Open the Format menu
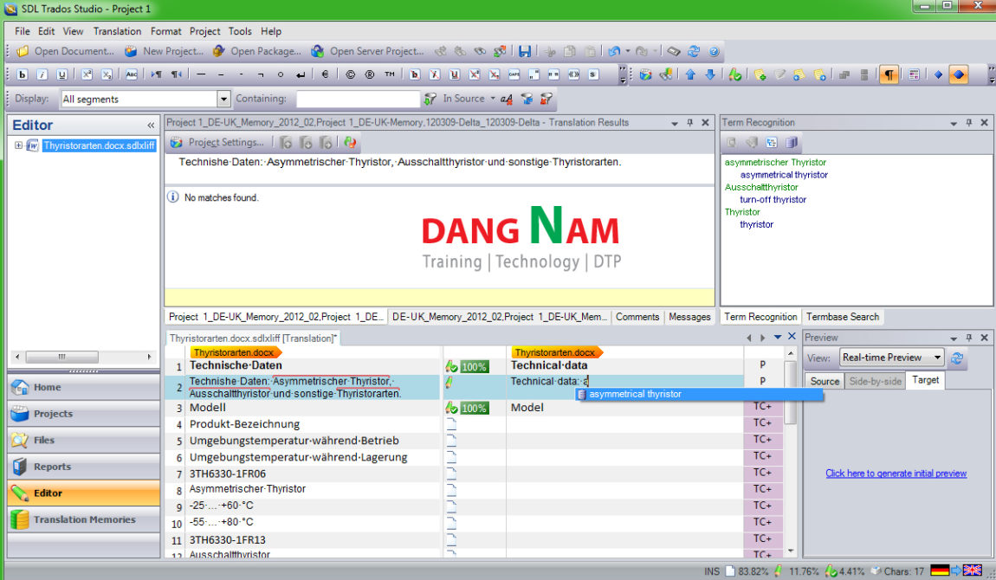This screenshot has width=996, height=580. click(x=165, y=31)
